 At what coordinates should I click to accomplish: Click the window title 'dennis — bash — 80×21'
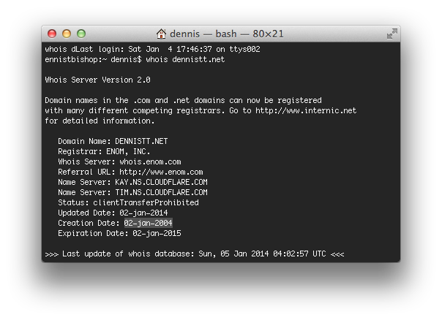227,34
